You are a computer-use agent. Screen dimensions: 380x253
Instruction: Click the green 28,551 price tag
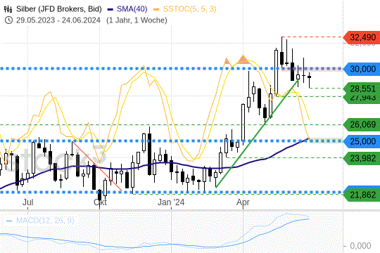coord(362,89)
